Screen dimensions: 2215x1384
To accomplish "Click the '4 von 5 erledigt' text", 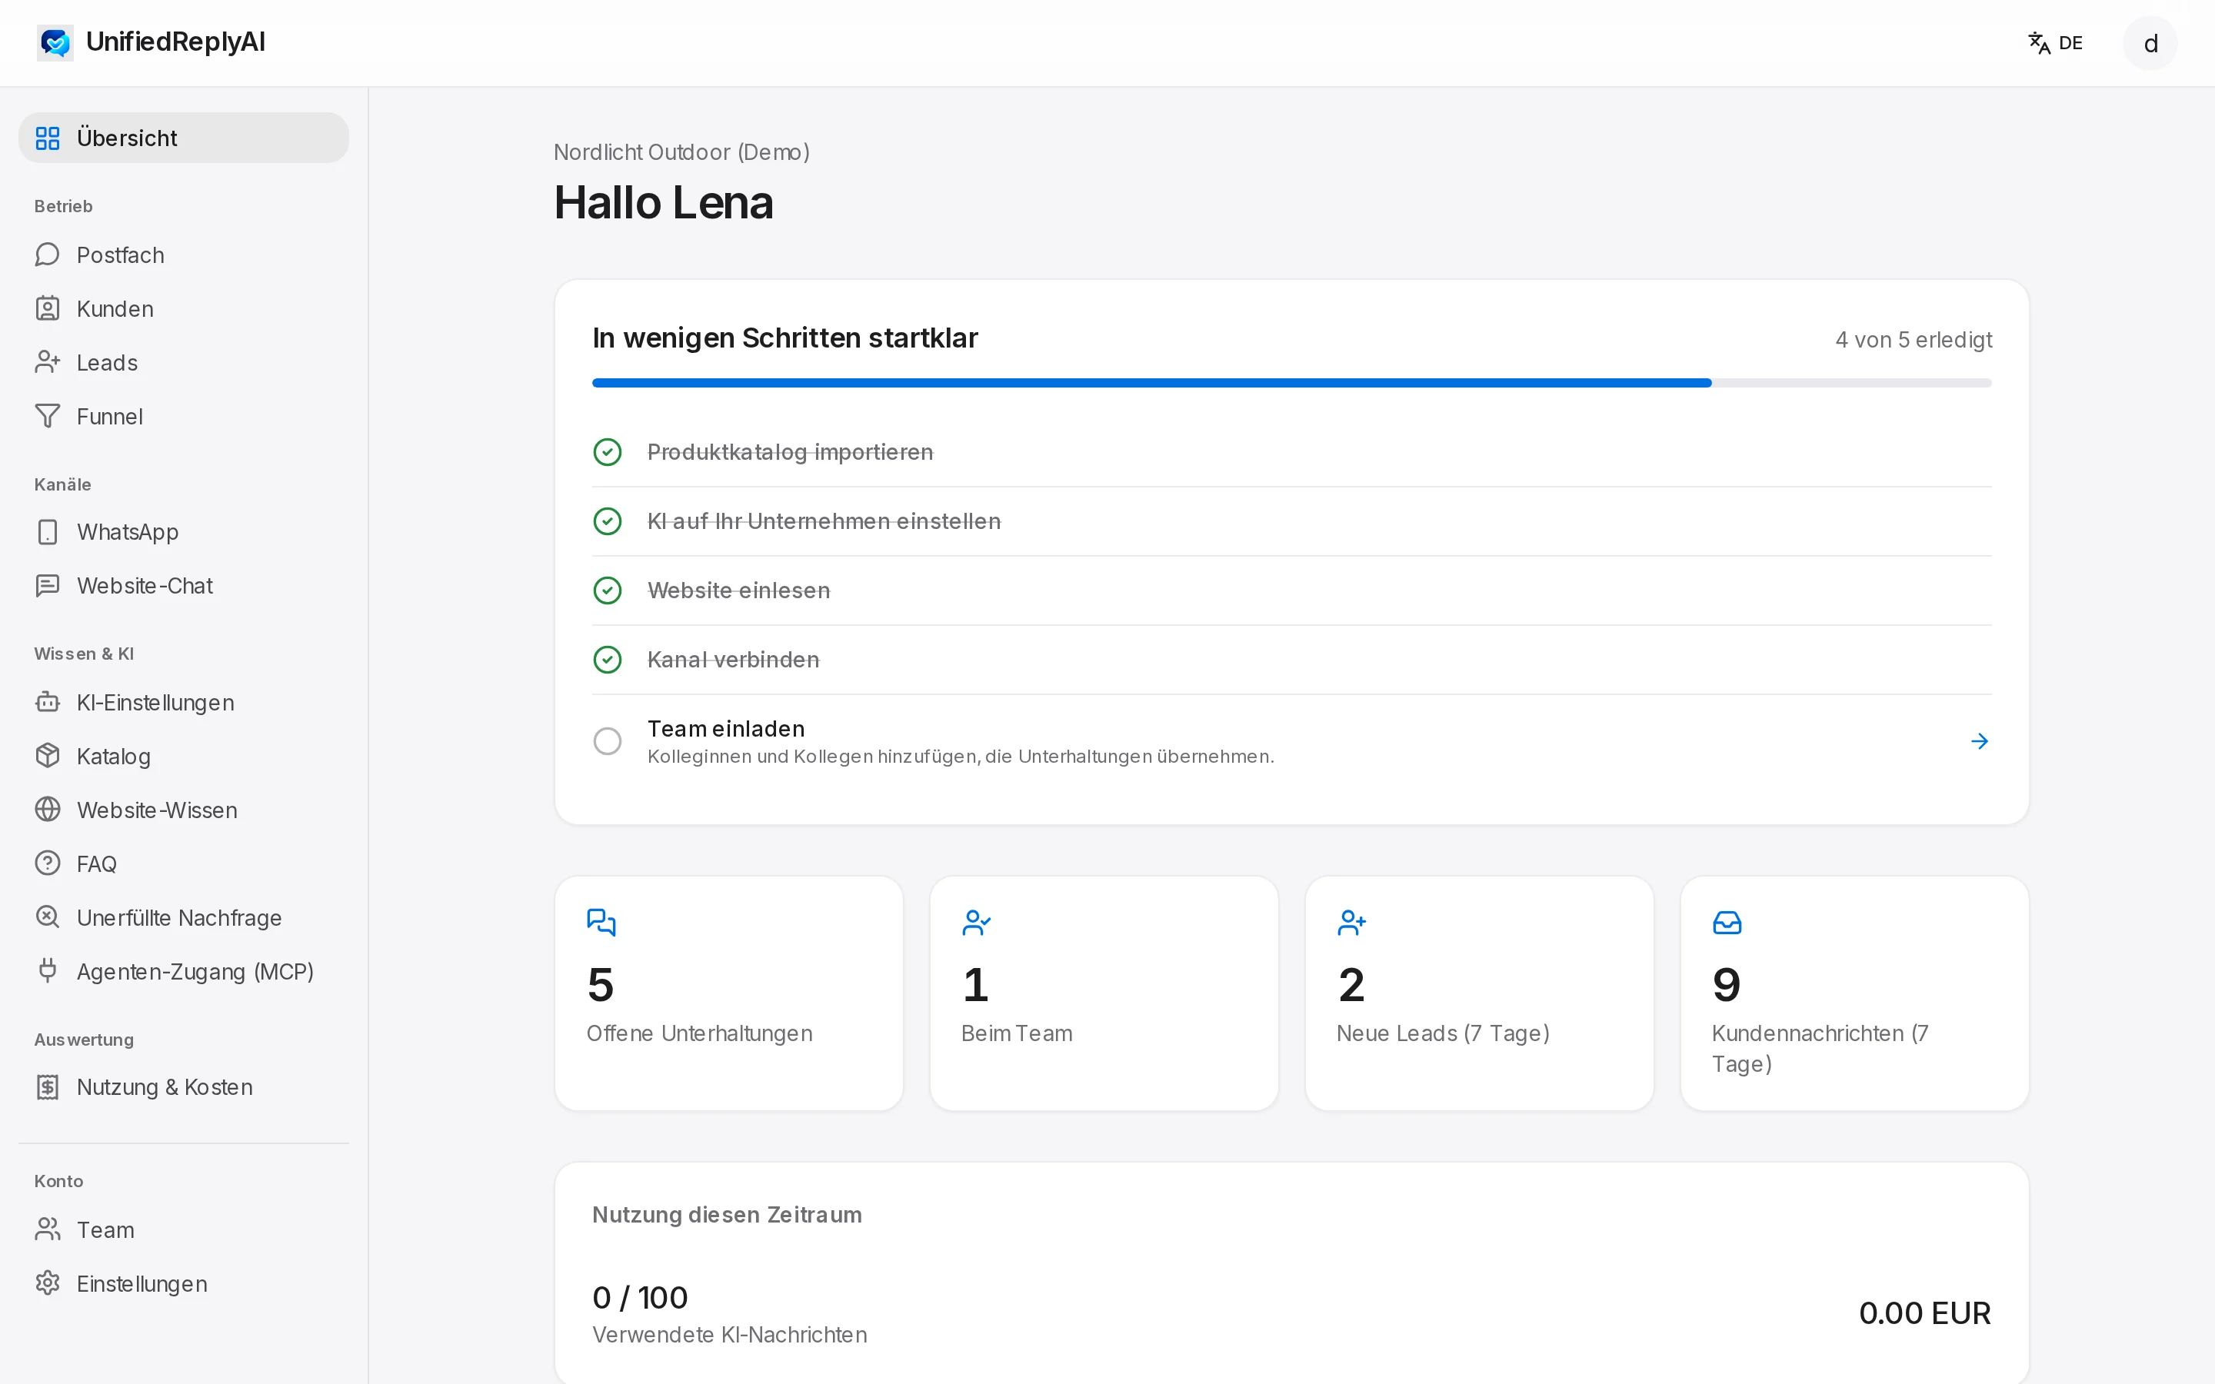I will [1913, 340].
